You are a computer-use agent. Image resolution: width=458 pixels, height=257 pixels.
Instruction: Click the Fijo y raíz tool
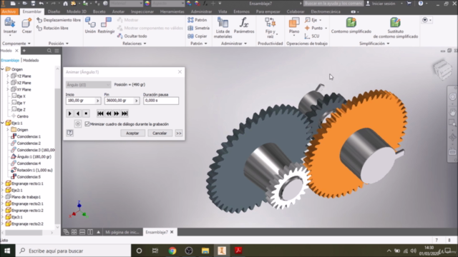271,27
